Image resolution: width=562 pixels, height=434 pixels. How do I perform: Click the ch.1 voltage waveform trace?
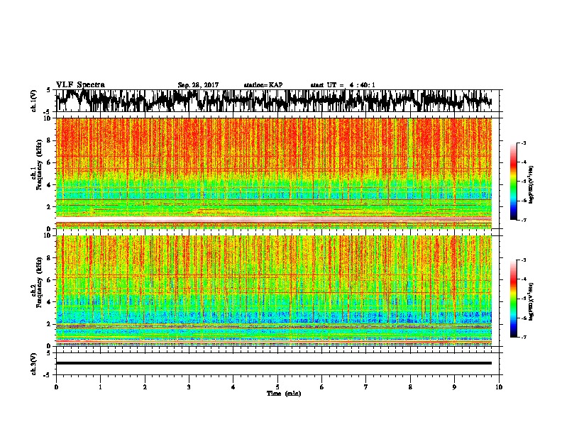coord(274,101)
